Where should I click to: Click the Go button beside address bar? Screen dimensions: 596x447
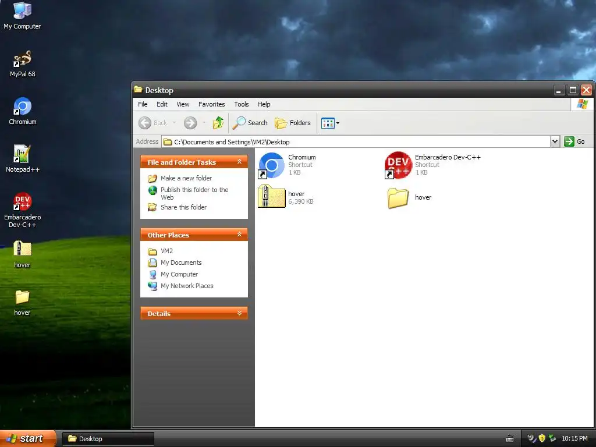[574, 141]
